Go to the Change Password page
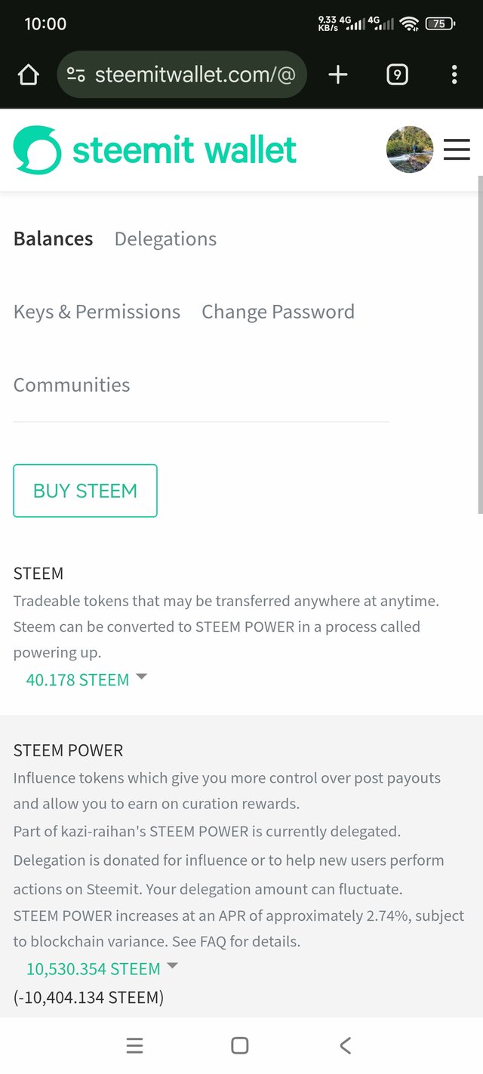 coord(278,312)
